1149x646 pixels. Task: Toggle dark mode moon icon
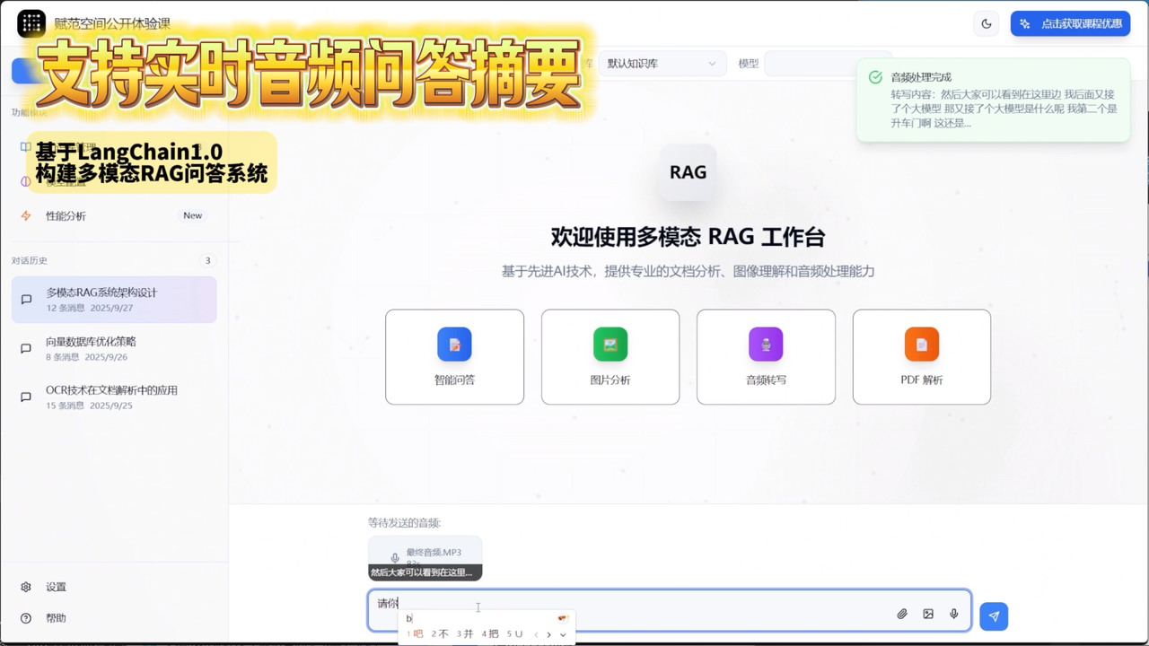[x=987, y=23]
